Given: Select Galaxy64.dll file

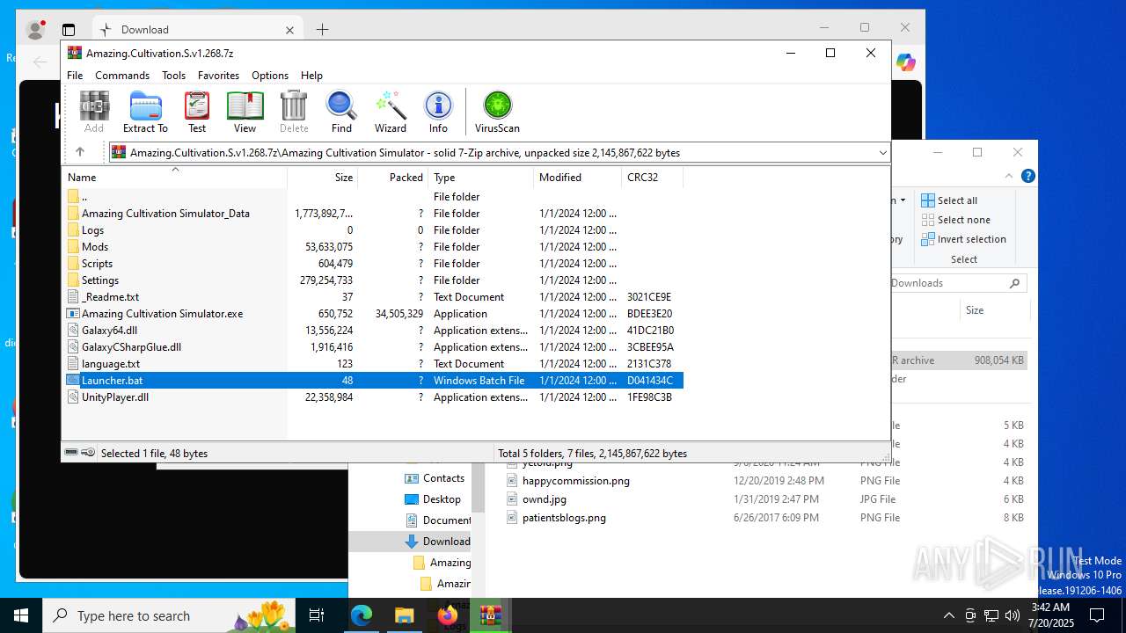Looking at the screenshot, I should tap(373, 331).
